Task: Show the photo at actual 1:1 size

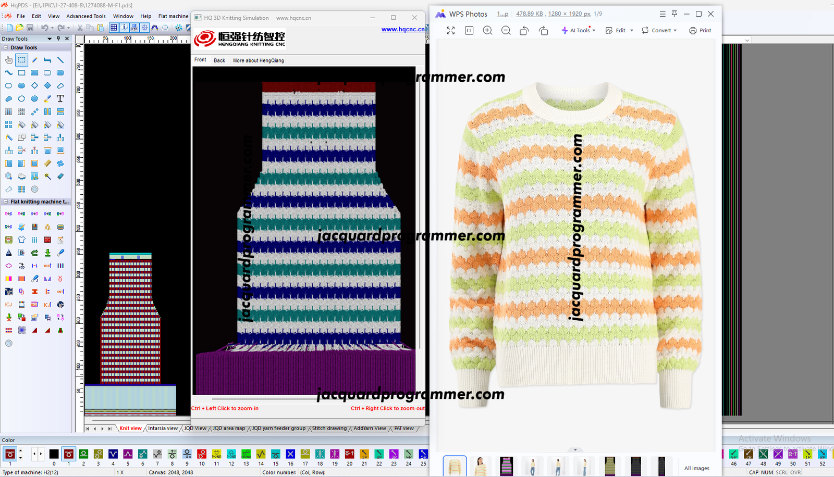Action: pyautogui.click(x=469, y=31)
